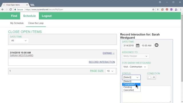Click into the notes text area

click(146, 94)
